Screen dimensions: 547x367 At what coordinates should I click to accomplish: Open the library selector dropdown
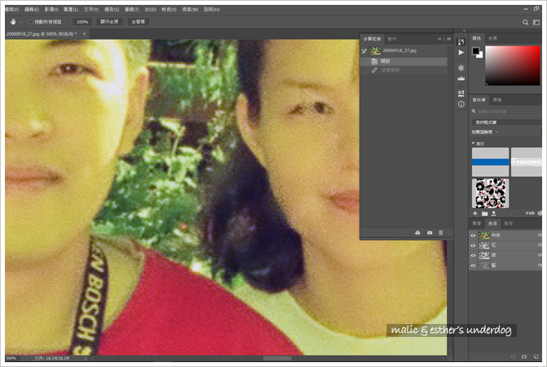tap(508, 122)
